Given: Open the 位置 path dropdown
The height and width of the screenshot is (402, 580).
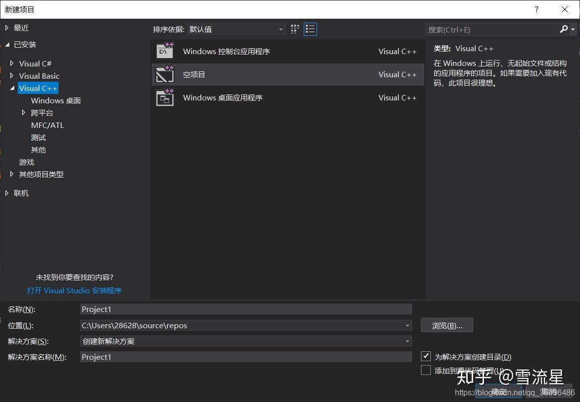Looking at the screenshot, I should tap(407, 325).
